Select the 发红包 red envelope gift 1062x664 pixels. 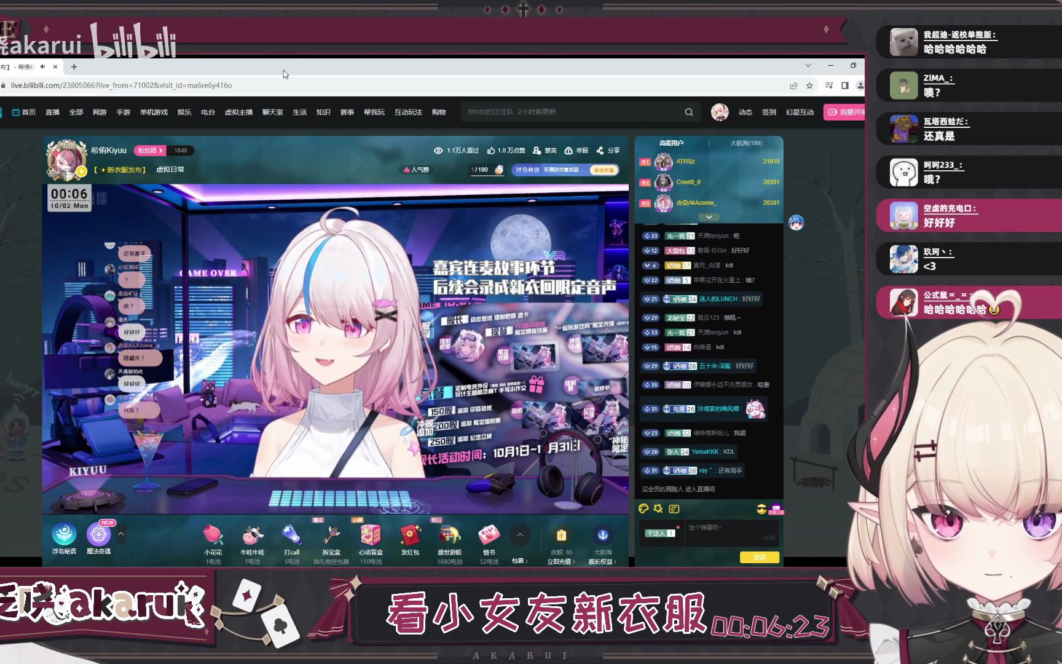pos(410,536)
